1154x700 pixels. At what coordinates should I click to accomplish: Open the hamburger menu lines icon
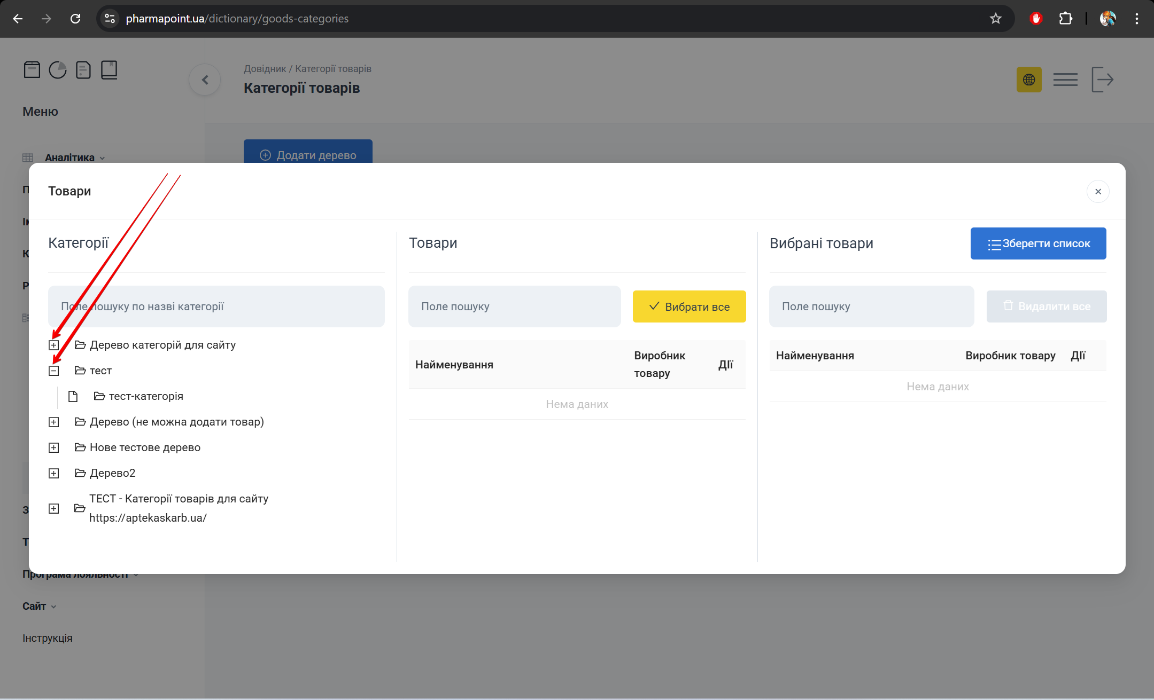click(1065, 80)
